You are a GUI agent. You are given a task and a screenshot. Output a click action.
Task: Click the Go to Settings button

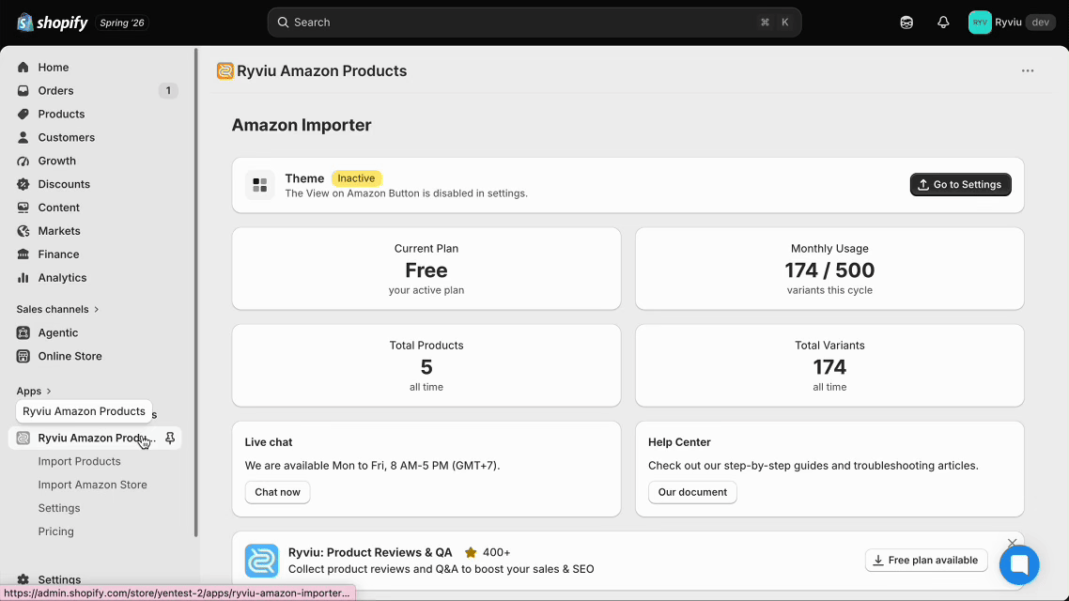[960, 185]
